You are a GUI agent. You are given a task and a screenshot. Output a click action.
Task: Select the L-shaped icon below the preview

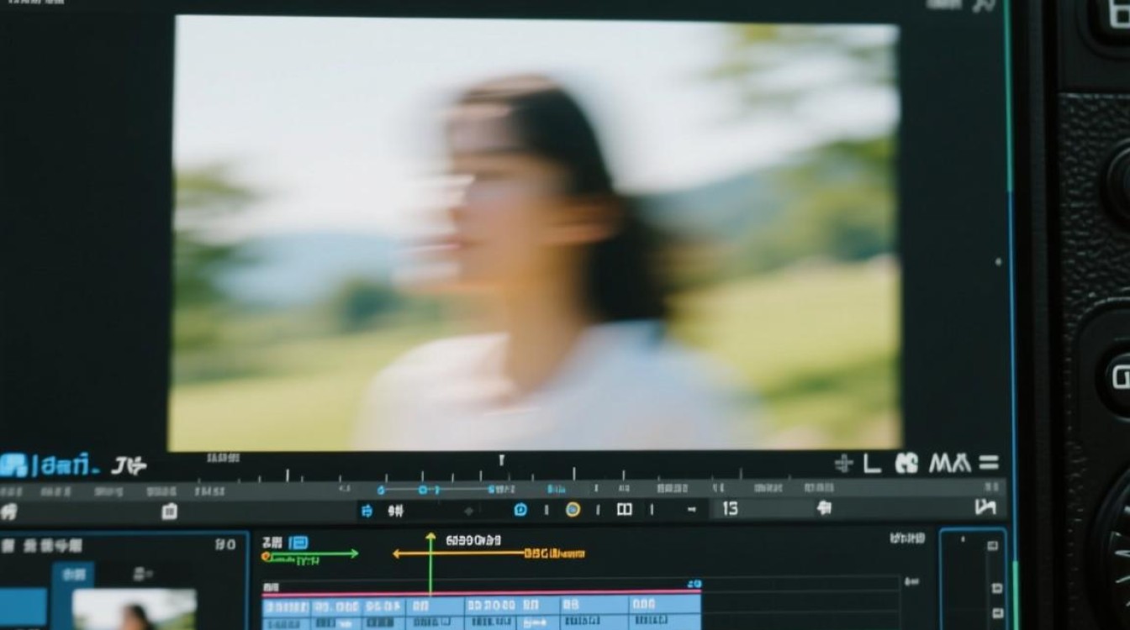coord(872,463)
